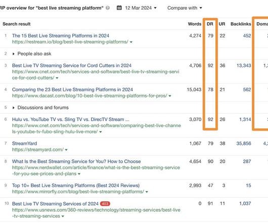Click backlinks value 35,856

click(x=244, y=143)
